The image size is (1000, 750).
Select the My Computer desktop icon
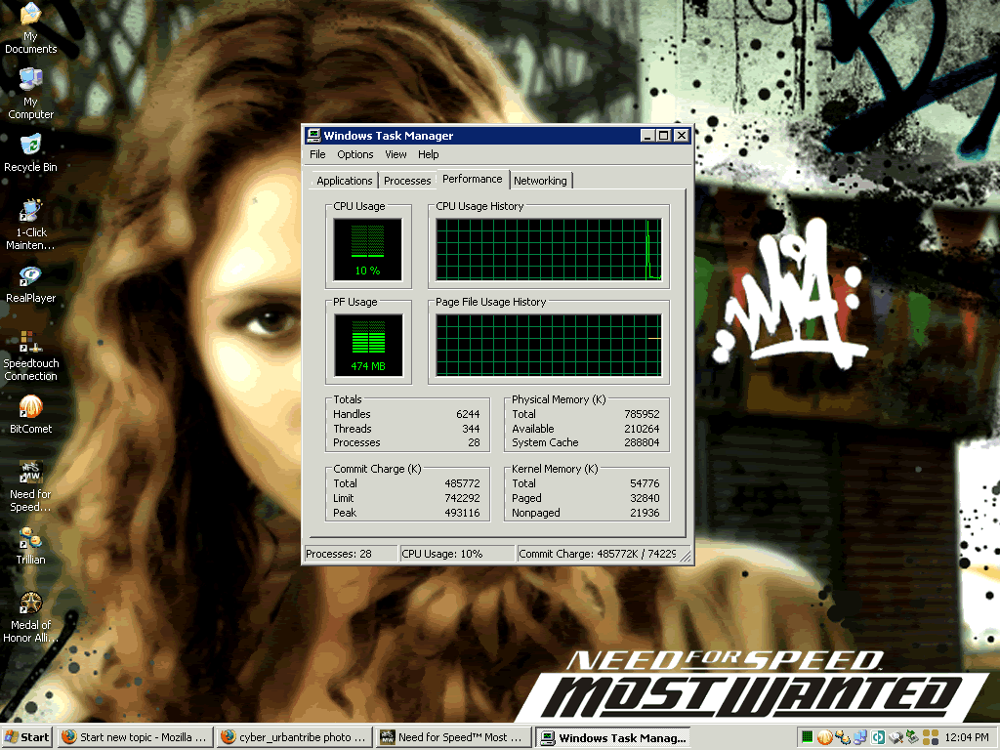pos(30,94)
